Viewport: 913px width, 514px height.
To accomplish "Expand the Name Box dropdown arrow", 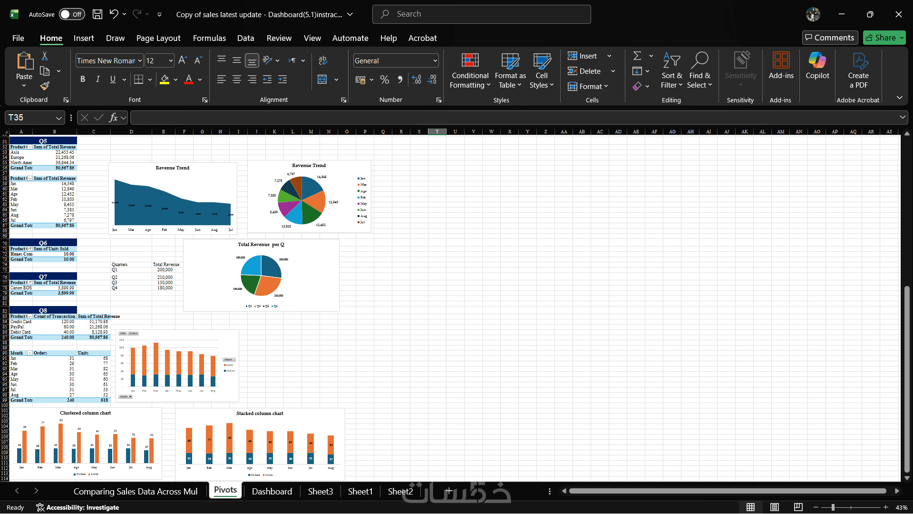I will point(58,118).
